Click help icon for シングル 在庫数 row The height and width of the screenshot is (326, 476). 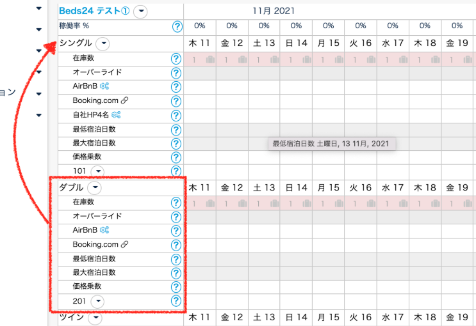176,59
